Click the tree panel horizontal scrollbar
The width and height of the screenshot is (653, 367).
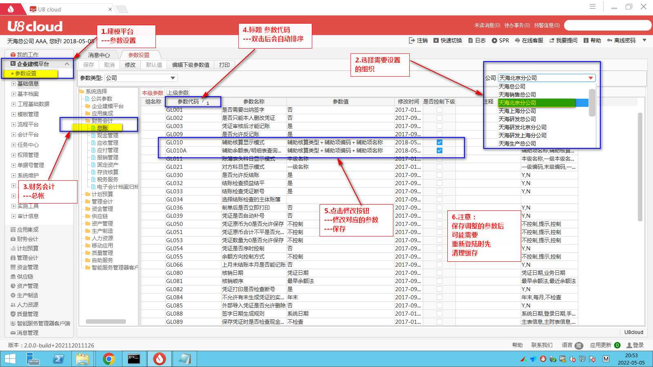click(x=105, y=321)
